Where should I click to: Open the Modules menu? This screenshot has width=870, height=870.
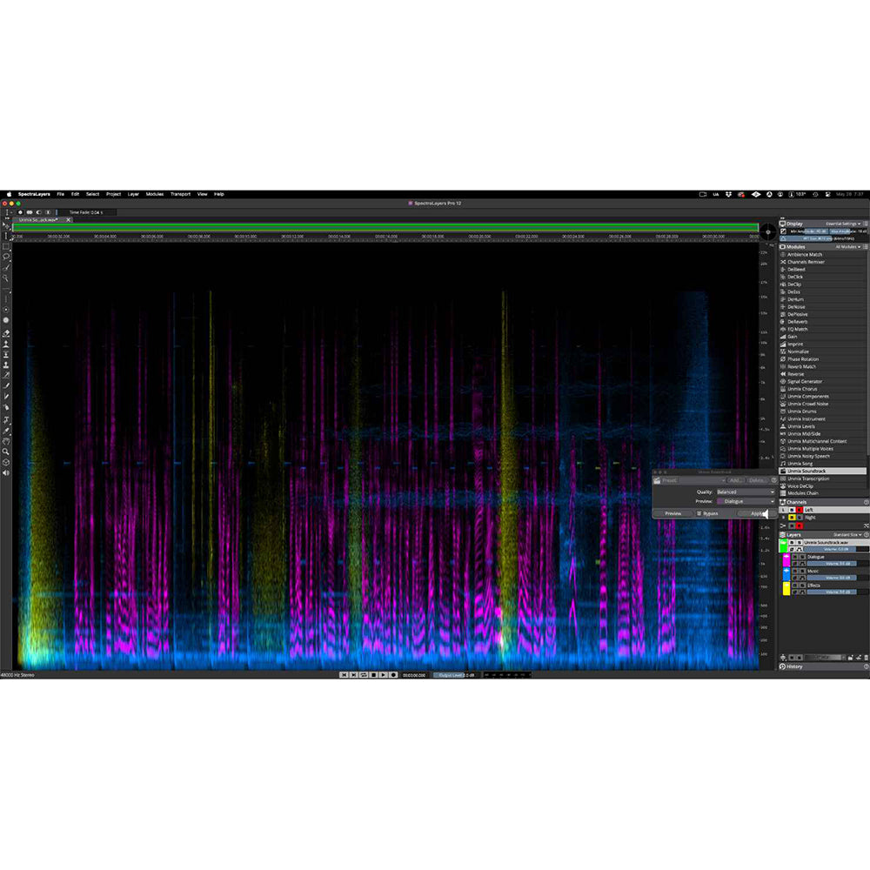154,194
